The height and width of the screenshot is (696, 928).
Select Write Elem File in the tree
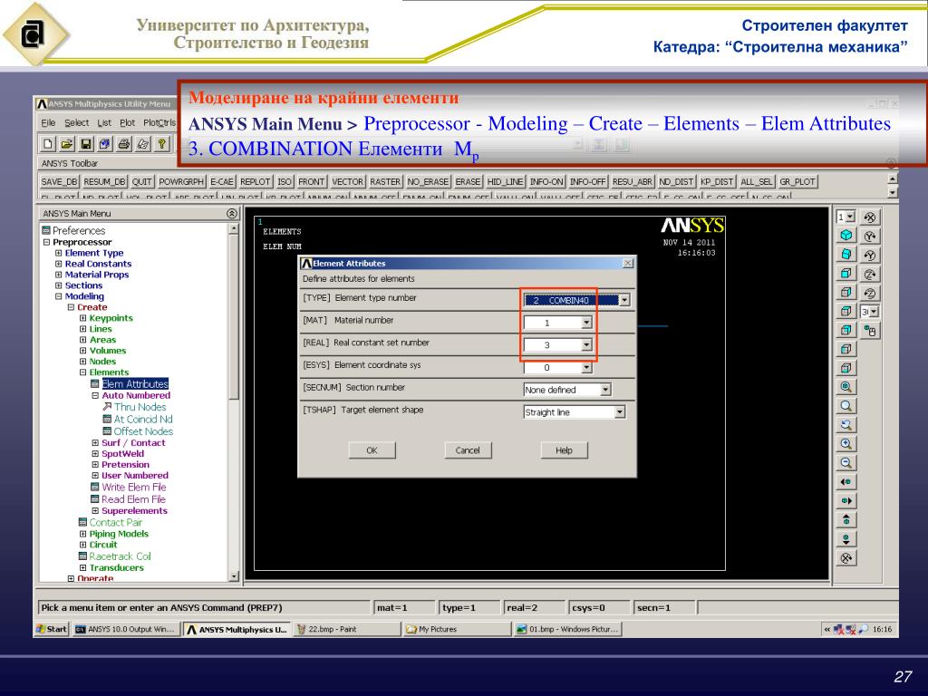134,487
